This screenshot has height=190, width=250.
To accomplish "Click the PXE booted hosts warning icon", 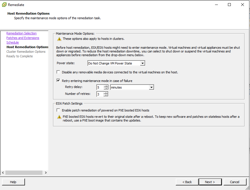I will coord(59,117).
